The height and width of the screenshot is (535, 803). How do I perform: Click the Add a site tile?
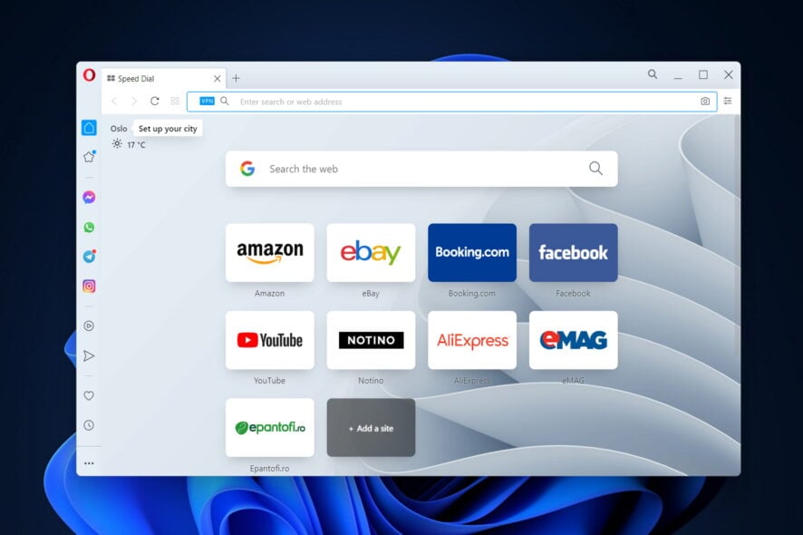click(x=372, y=428)
